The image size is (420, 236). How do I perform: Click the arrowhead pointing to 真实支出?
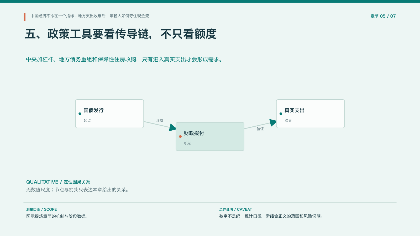pos(273,122)
